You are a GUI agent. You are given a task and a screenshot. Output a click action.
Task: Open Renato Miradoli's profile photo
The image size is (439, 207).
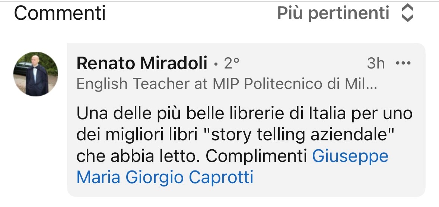[36, 74]
